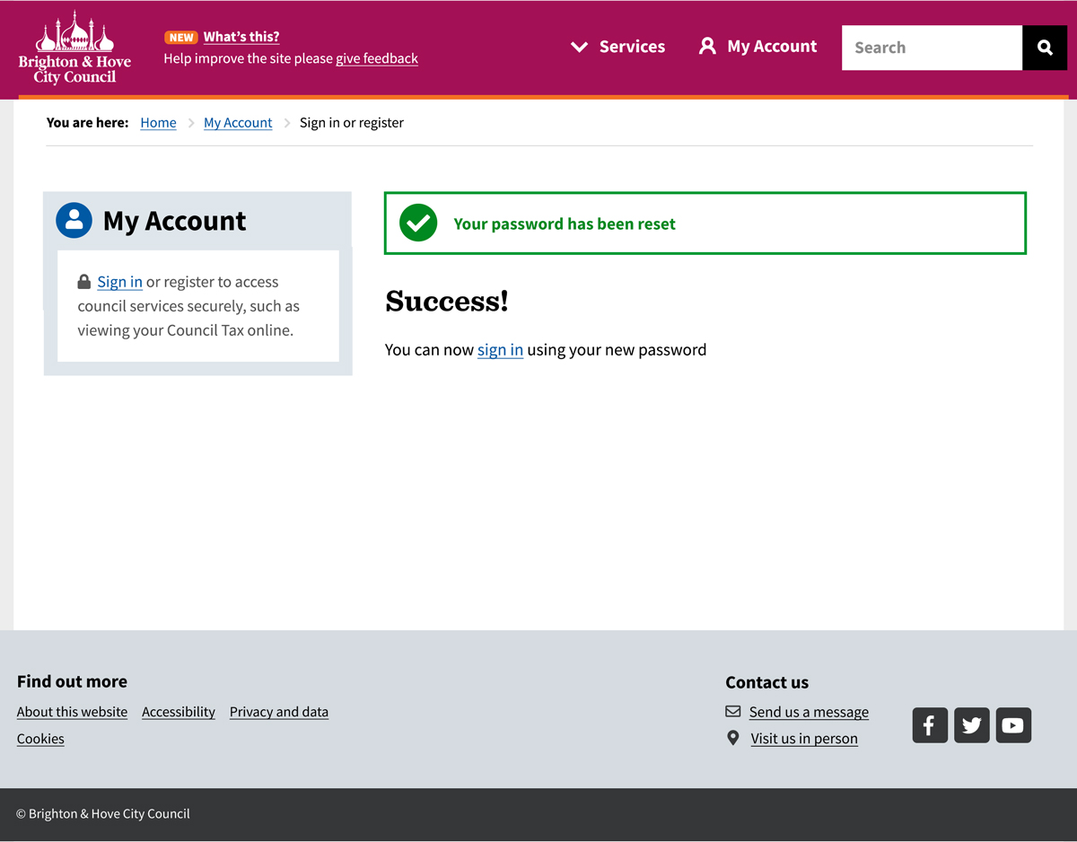
Task: Click the magnifying glass search button
Action: click(x=1045, y=48)
